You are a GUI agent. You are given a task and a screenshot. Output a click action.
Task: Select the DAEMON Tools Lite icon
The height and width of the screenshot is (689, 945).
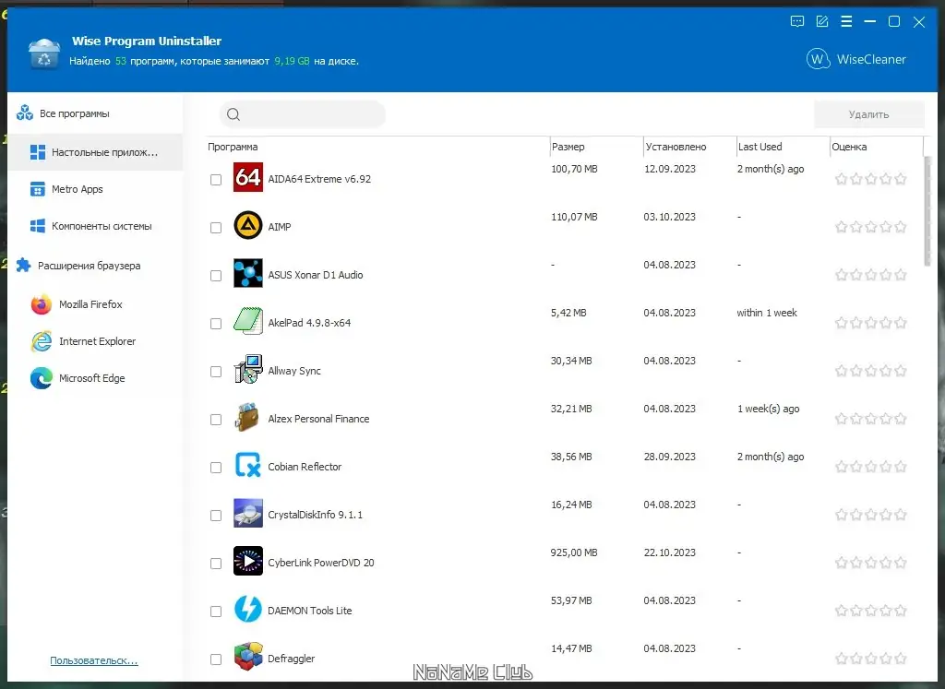pos(248,610)
